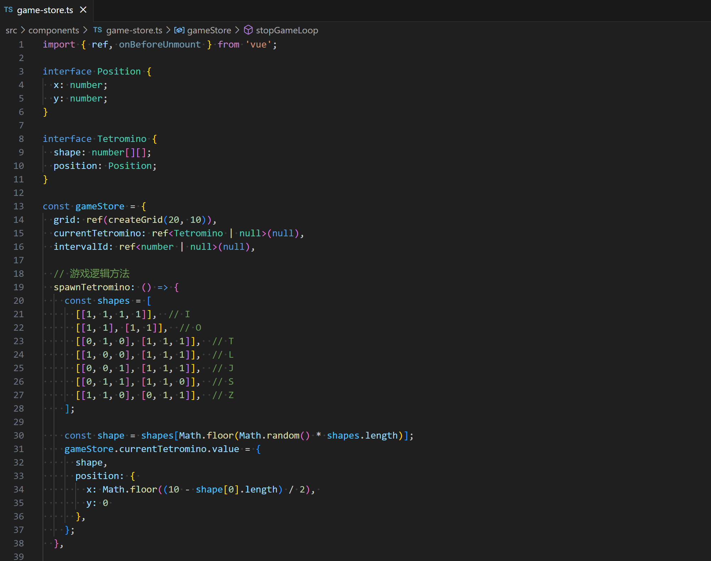Open the components breadcrumb folder
The width and height of the screenshot is (711, 561).
pyautogui.click(x=54, y=31)
